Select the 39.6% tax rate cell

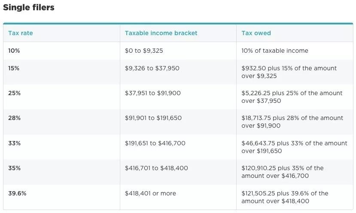click(17, 193)
